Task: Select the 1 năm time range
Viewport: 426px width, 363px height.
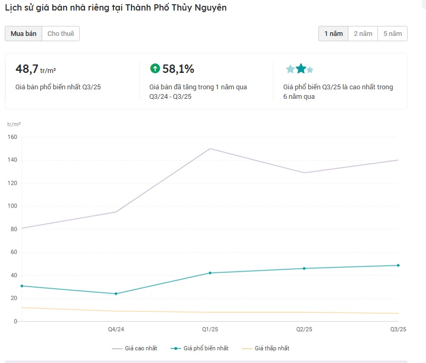Action: click(x=333, y=34)
